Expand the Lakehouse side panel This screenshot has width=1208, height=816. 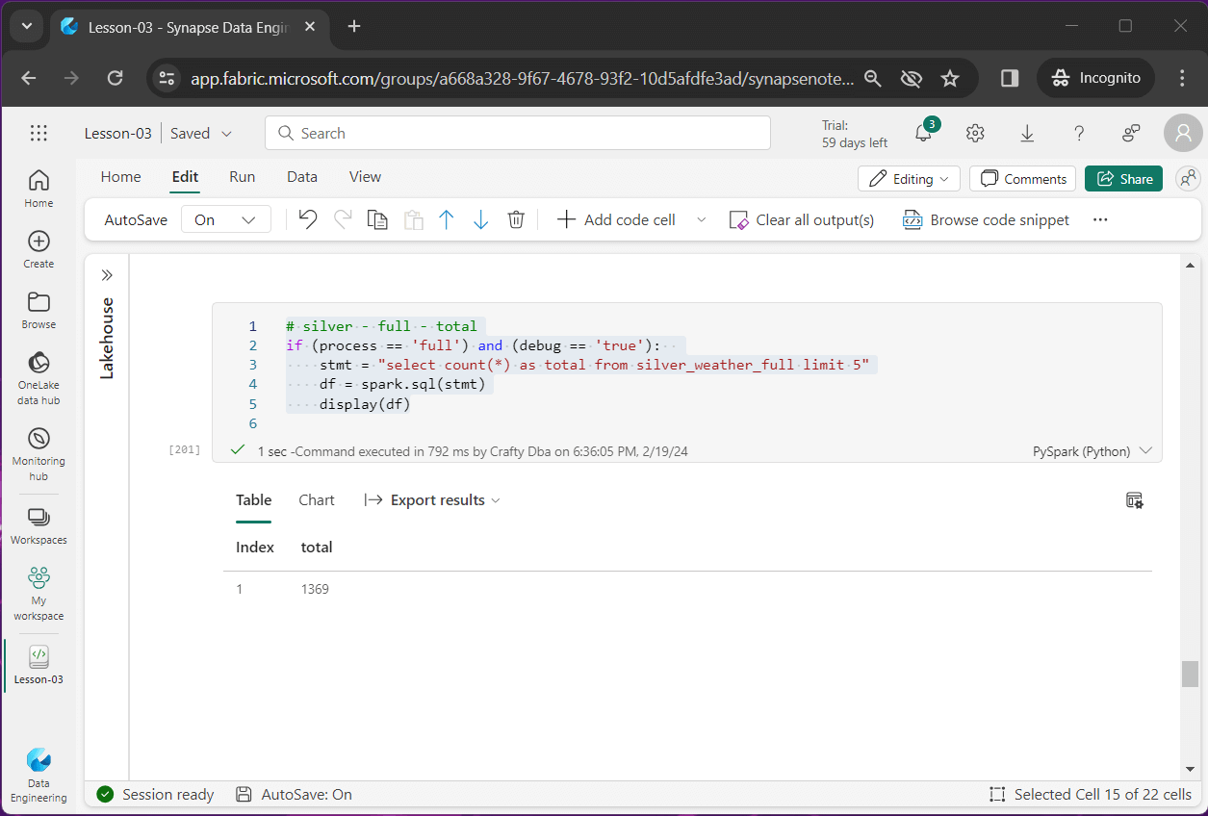(x=107, y=275)
